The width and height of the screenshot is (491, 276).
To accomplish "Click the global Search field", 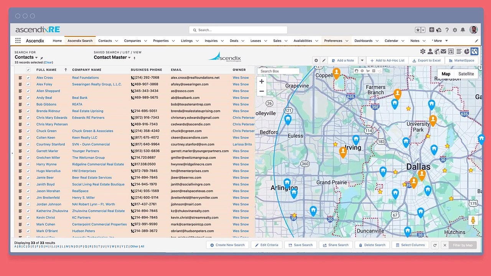I will click(238, 30).
